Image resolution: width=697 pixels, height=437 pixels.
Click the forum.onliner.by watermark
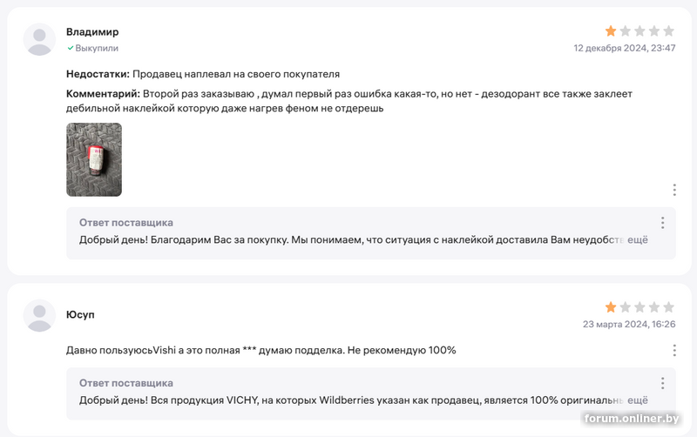pyautogui.click(x=632, y=419)
